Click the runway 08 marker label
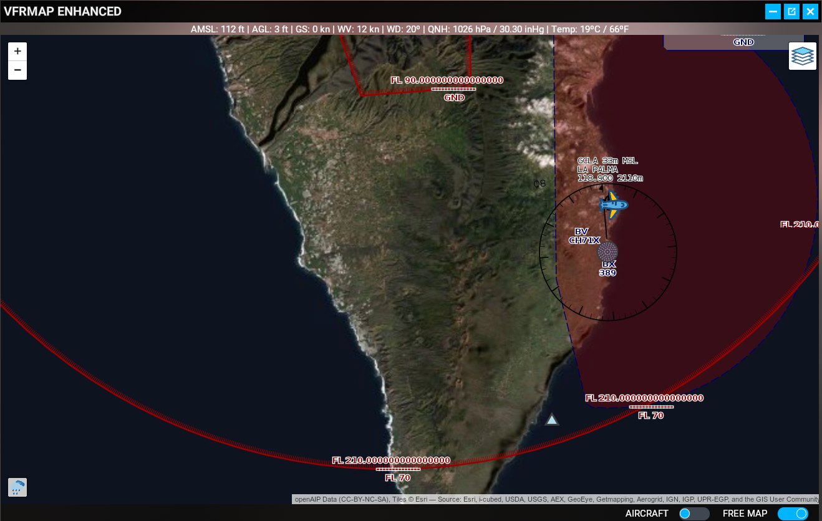 (x=539, y=184)
